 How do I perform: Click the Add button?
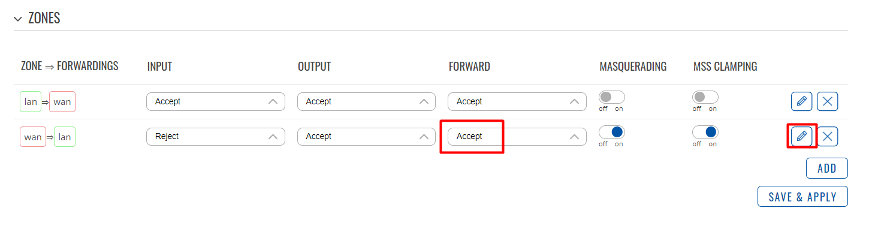coord(827,168)
